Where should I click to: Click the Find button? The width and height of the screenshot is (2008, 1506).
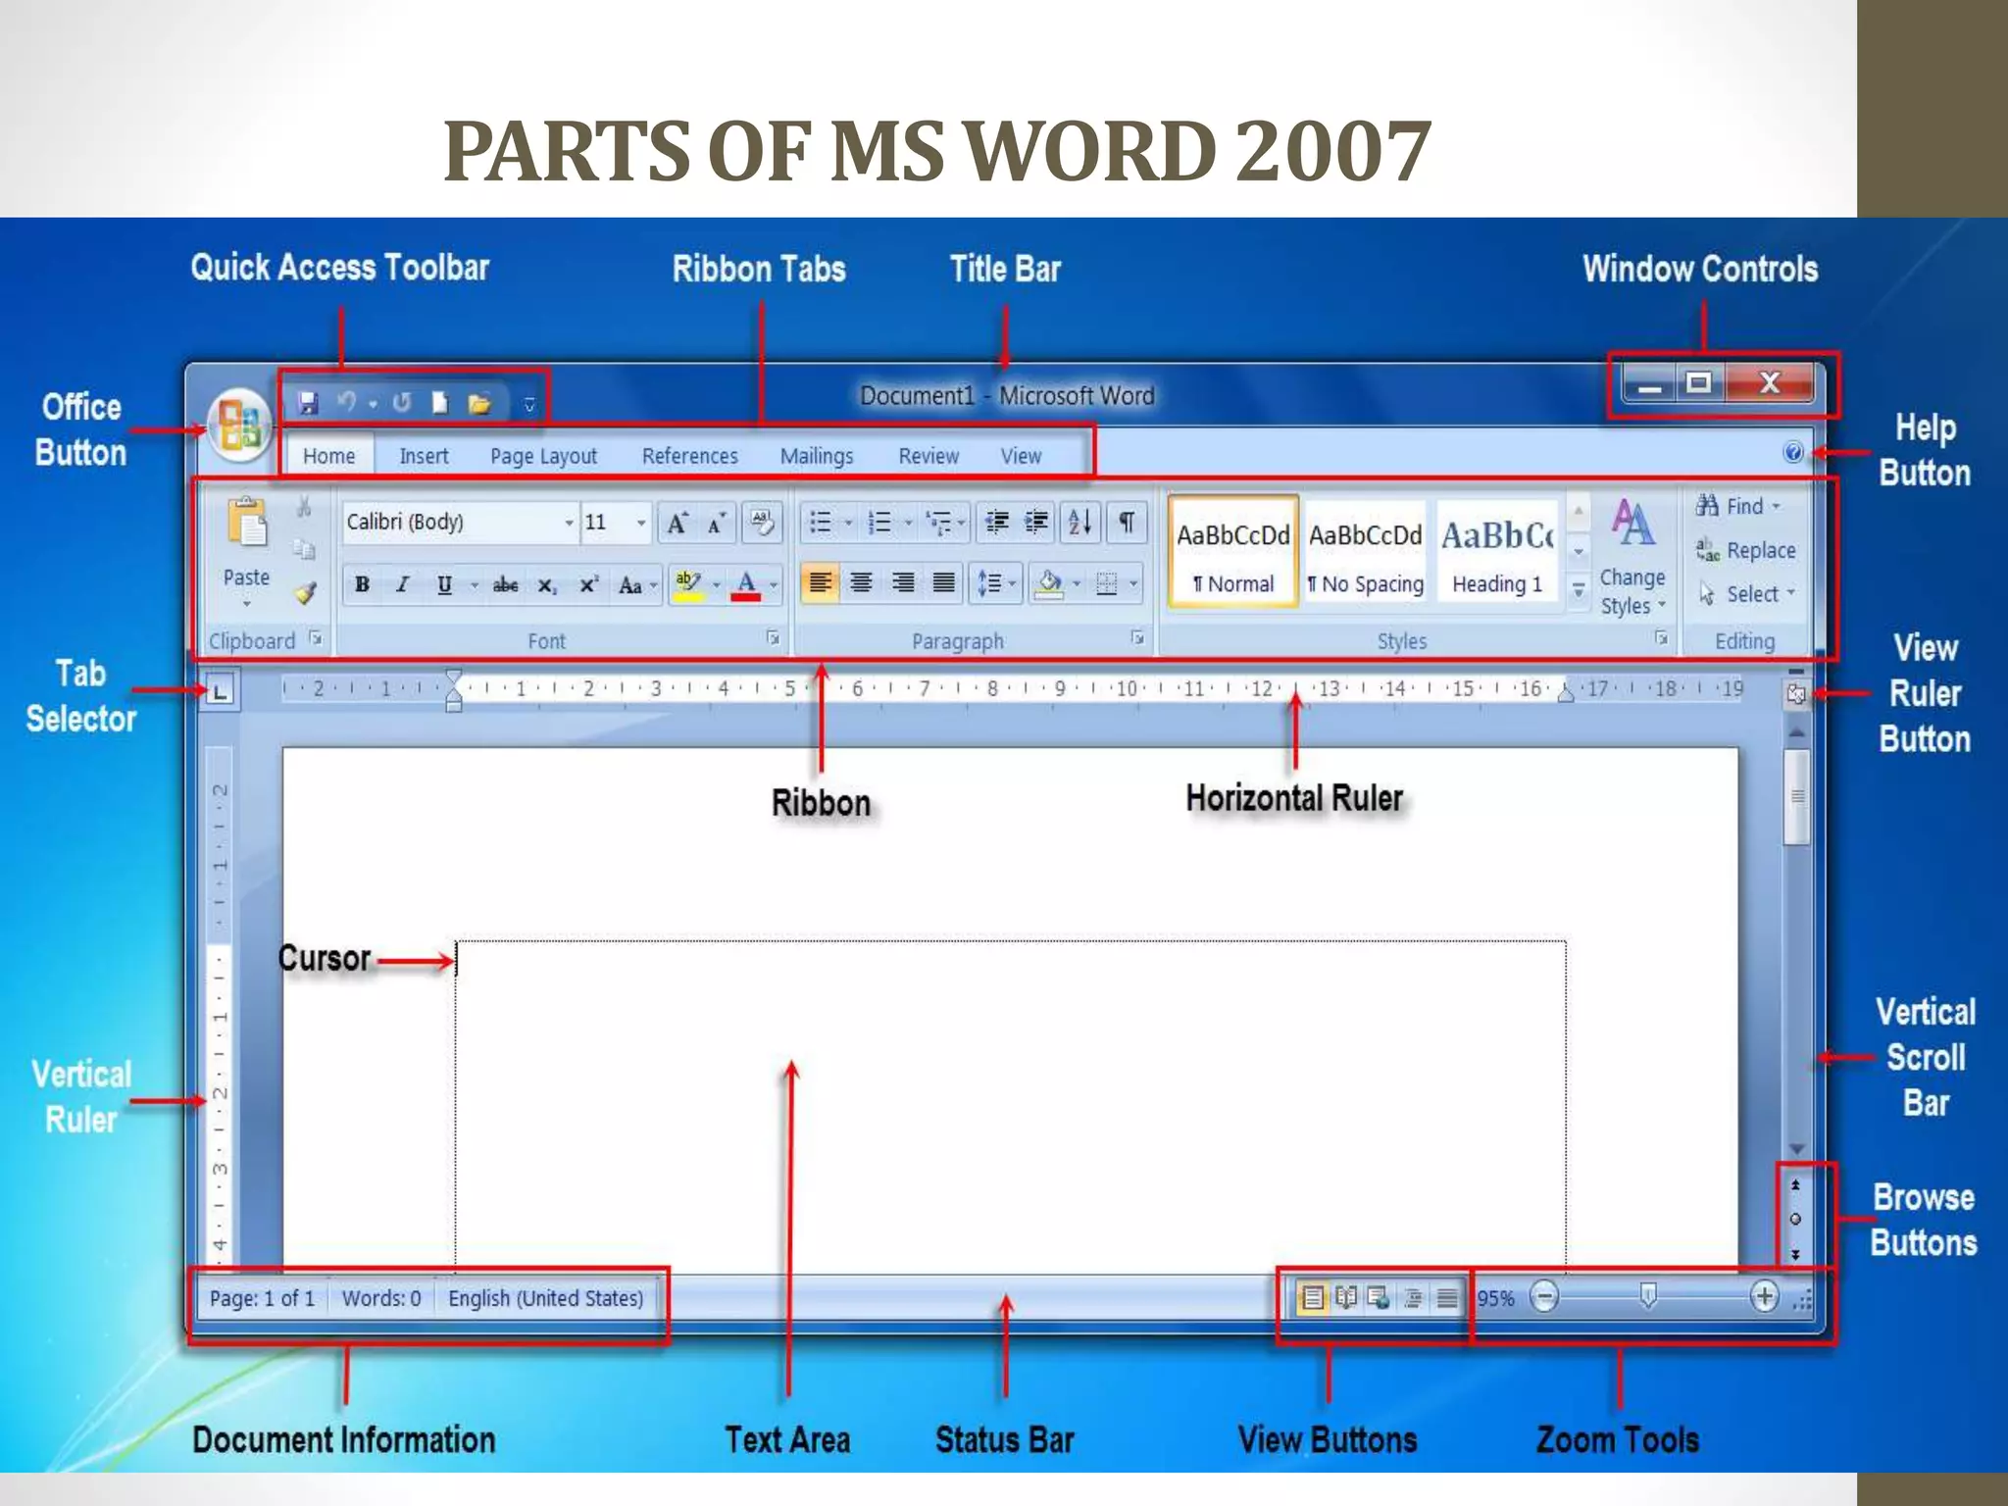1738,506
